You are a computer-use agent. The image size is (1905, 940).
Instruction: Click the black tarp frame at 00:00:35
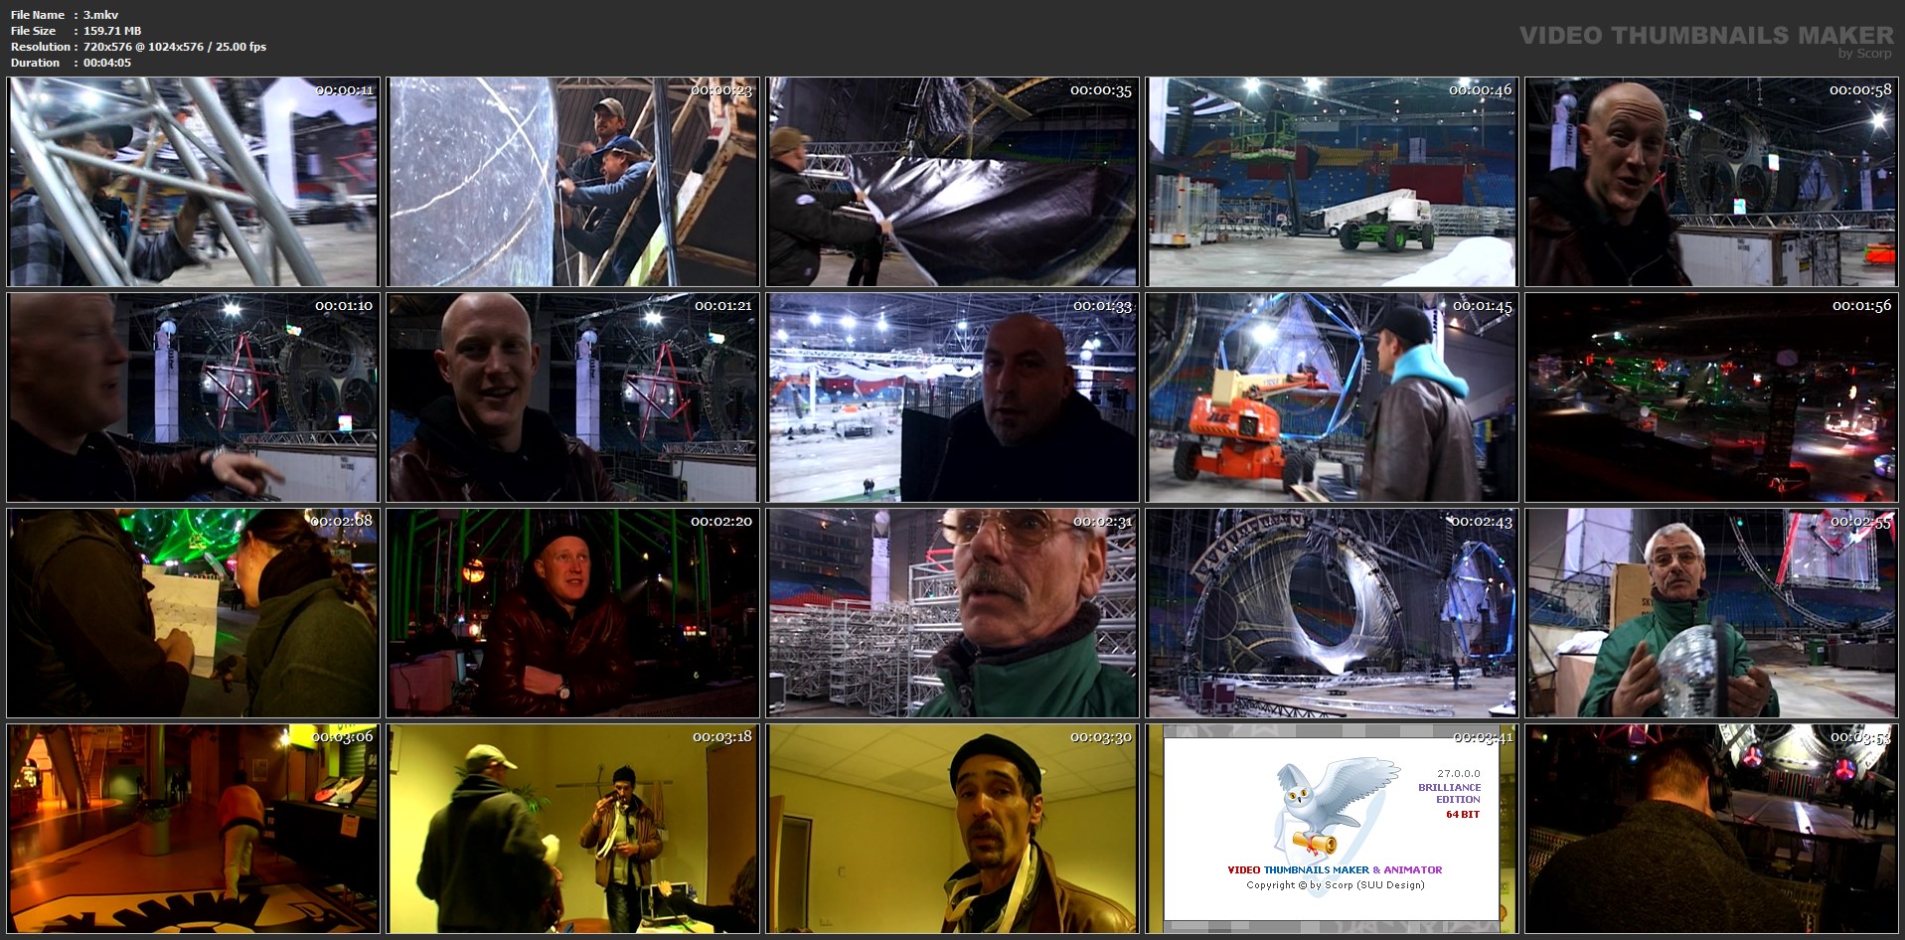tap(952, 183)
